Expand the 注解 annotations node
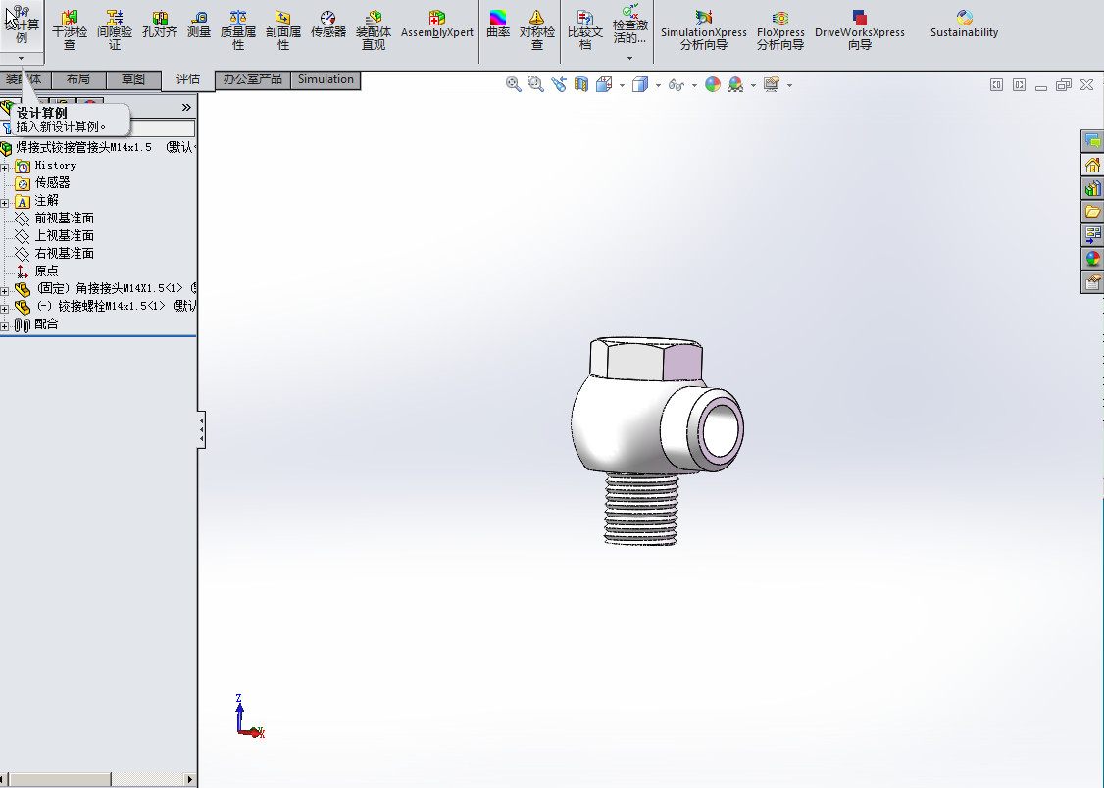Viewport: 1104px width, 788px height. click(4, 203)
